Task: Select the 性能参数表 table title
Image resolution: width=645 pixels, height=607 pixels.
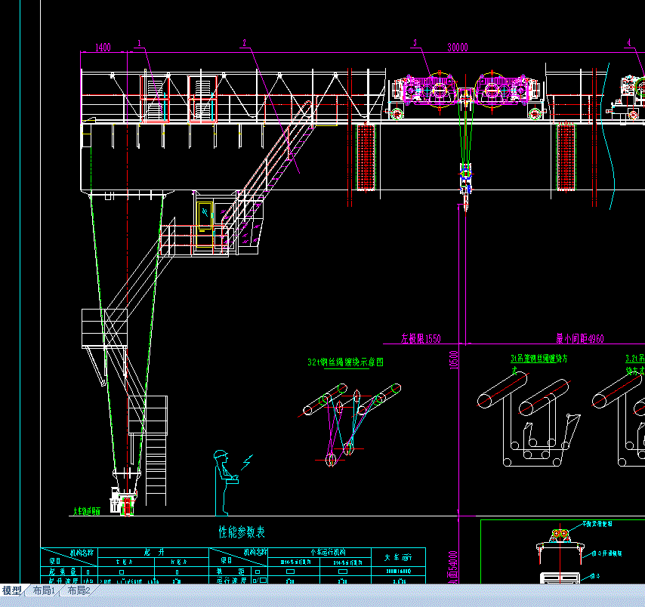Action: tap(242, 532)
